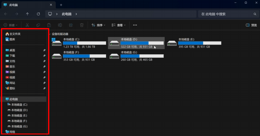Toggle the 预览 preview pane

[x=251, y=25]
